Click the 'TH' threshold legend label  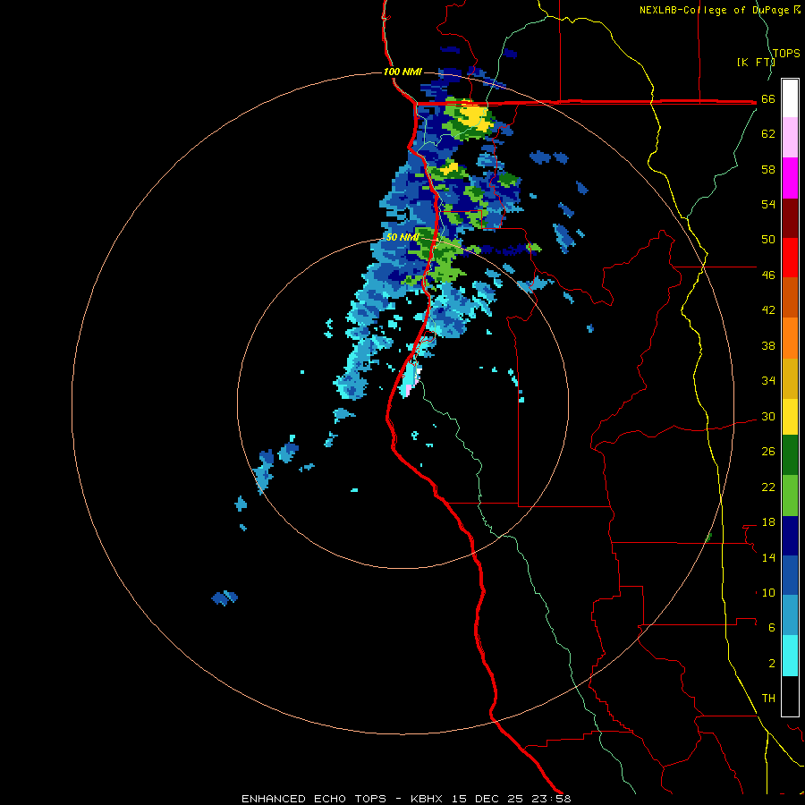[768, 699]
